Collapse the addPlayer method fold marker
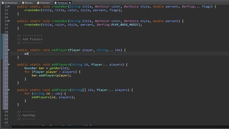Viewport: 229px width, 129px height. click(9, 50)
